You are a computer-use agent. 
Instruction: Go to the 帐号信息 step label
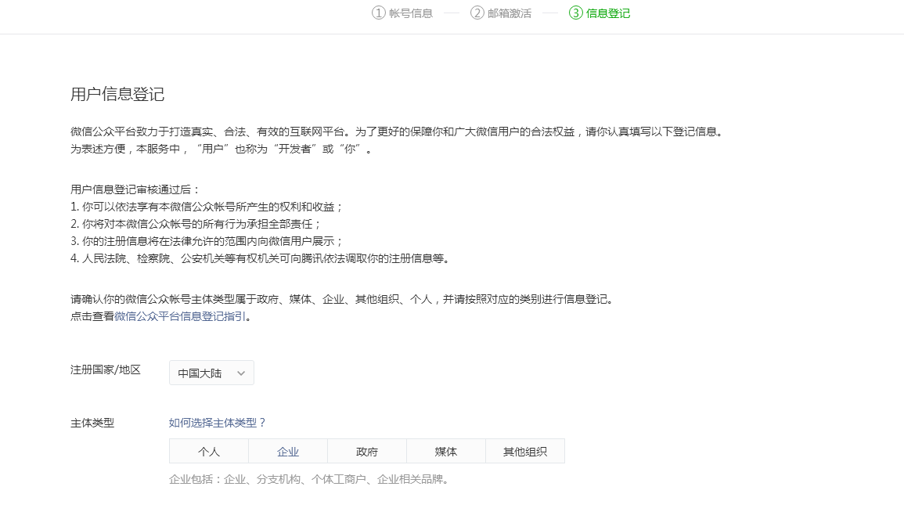point(411,13)
